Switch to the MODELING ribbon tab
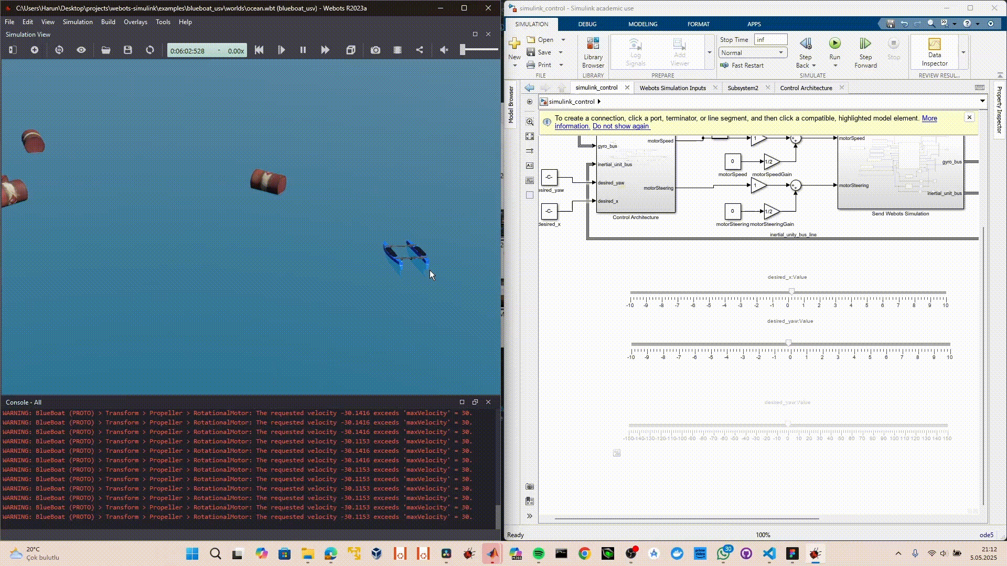1007x566 pixels. pos(643,24)
